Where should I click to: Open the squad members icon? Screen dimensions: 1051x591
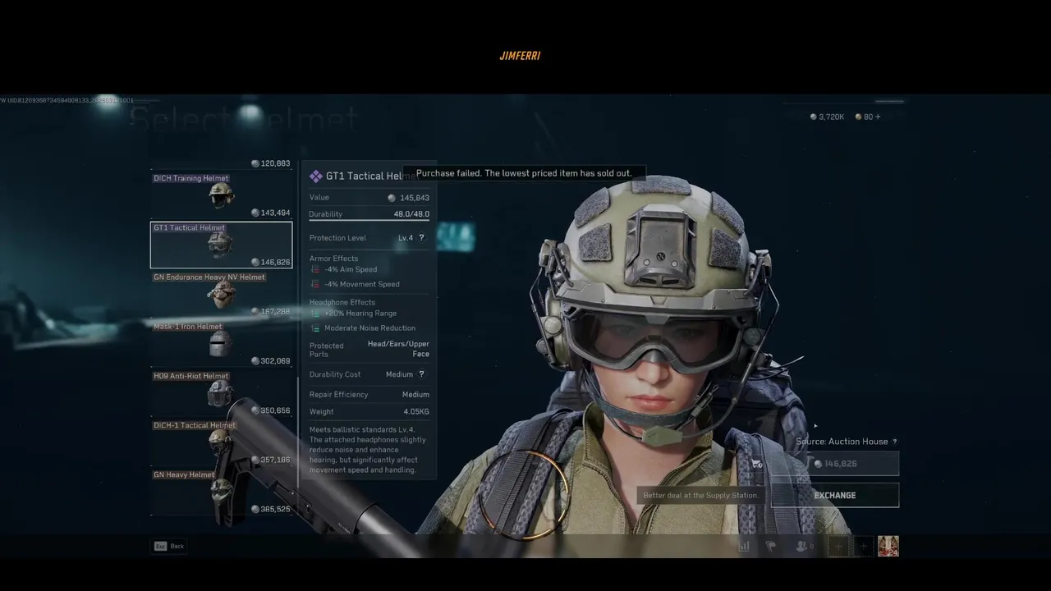tap(805, 546)
